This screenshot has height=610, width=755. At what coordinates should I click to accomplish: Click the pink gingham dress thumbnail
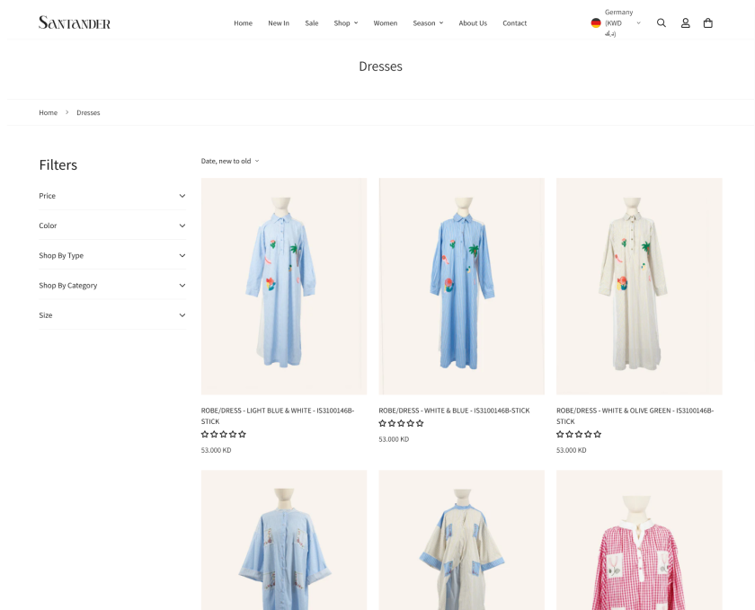point(638,539)
